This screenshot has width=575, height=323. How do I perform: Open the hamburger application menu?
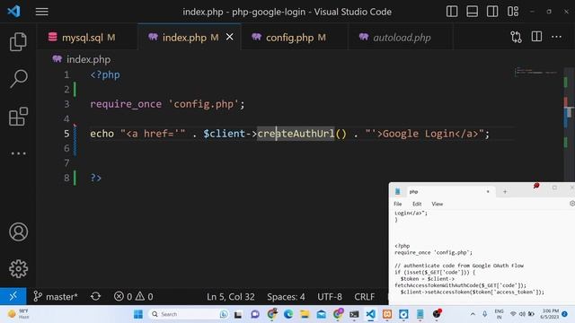pos(42,12)
